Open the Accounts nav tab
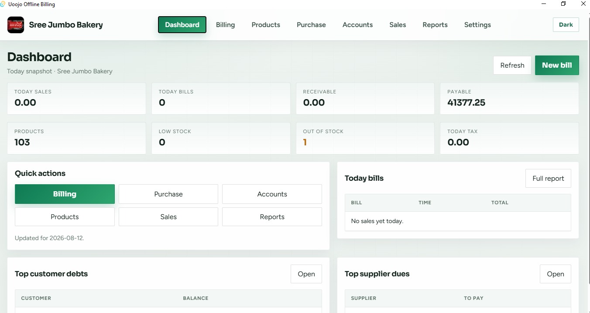The width and height of the screenshot is (590, 313). click(357, 25)
